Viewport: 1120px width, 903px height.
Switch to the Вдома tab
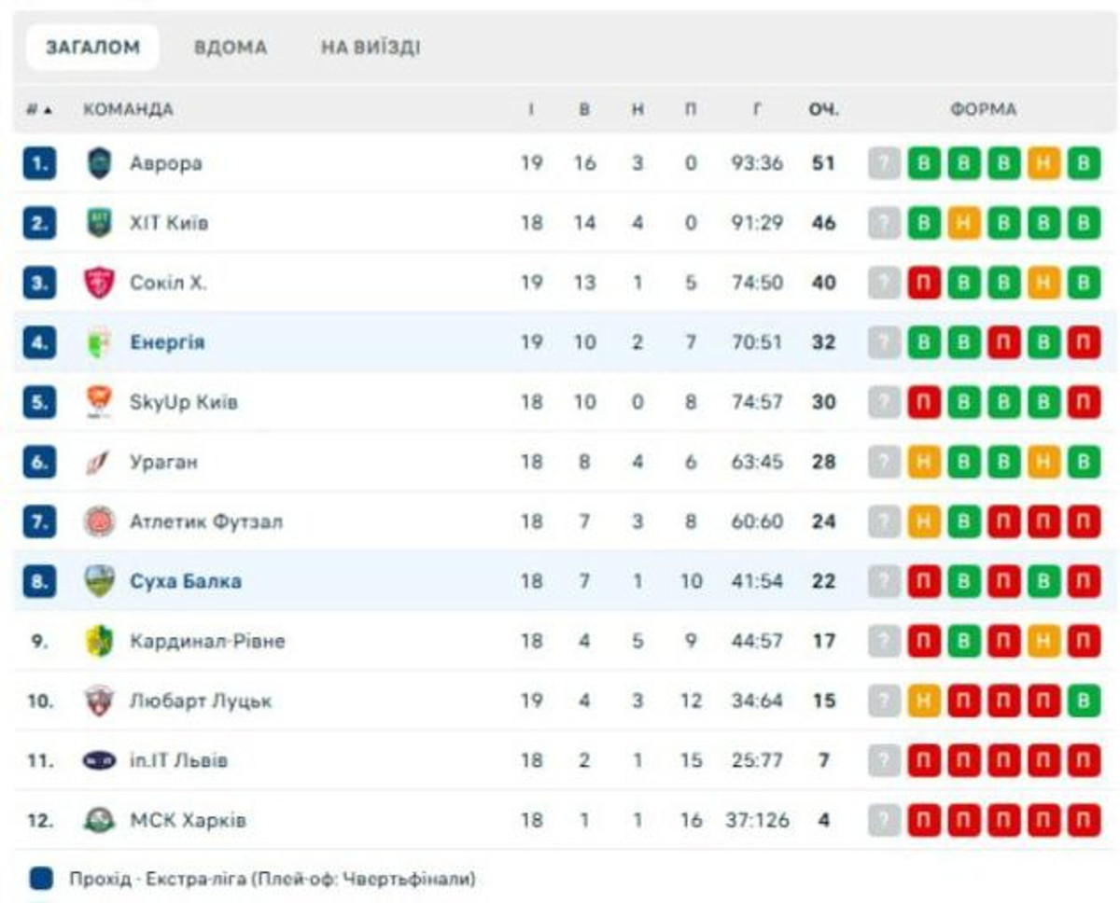[x=231, y=48]
